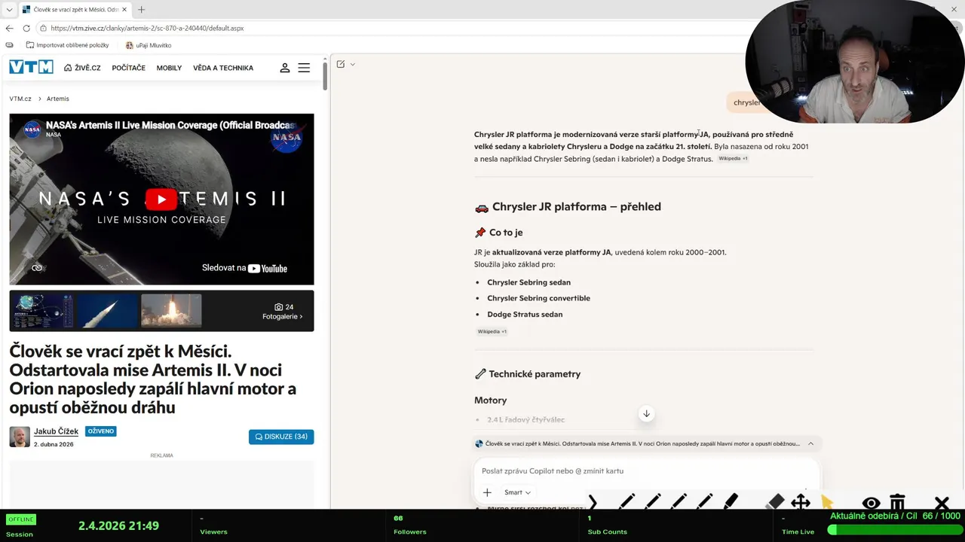Open the Wikipedia +1 citation under the sedan list
The image size is (965, 542).
tap(492, 331)
